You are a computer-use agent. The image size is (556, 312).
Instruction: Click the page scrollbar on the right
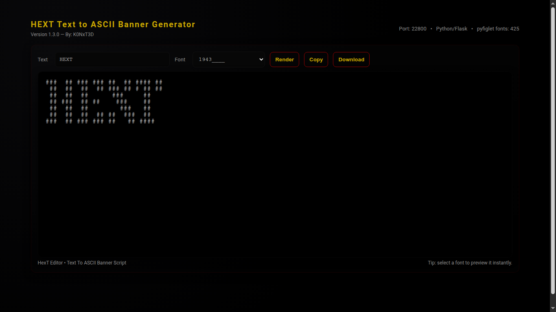pos(553,156)
